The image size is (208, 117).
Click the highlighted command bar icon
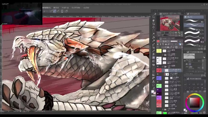55,11
